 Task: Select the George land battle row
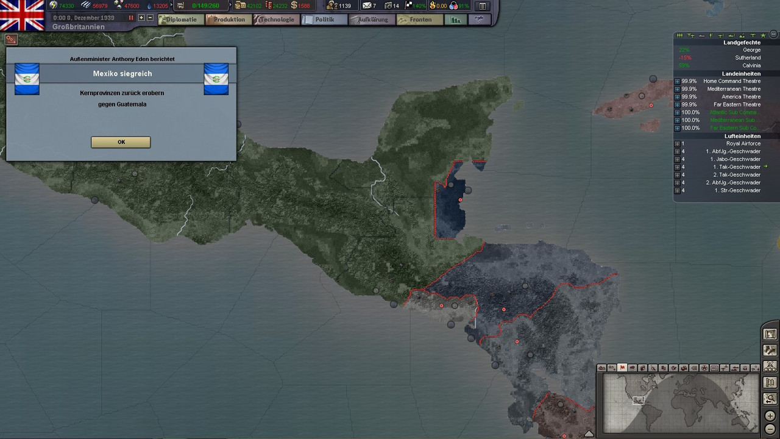[x=718, y=50]
